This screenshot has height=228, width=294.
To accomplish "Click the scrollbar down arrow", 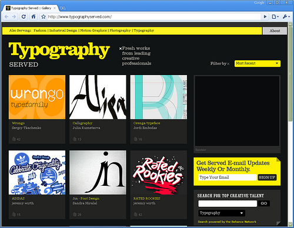I will coord(290,224).
